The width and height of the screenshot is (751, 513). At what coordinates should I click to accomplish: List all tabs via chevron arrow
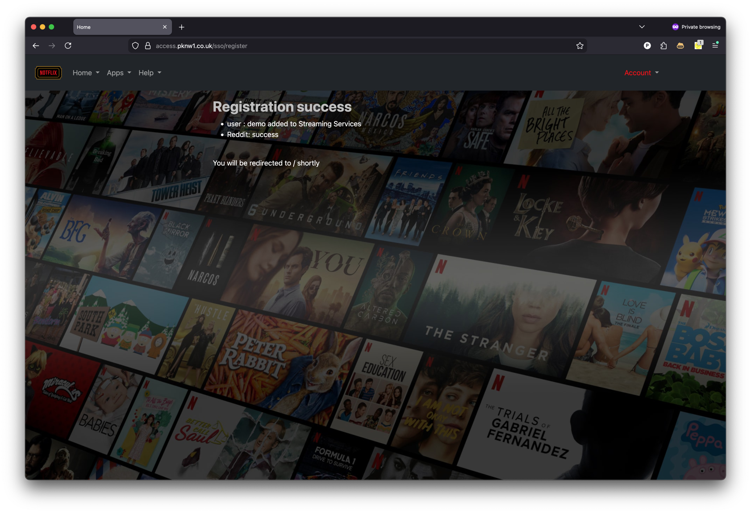click(x=642, y=27)
